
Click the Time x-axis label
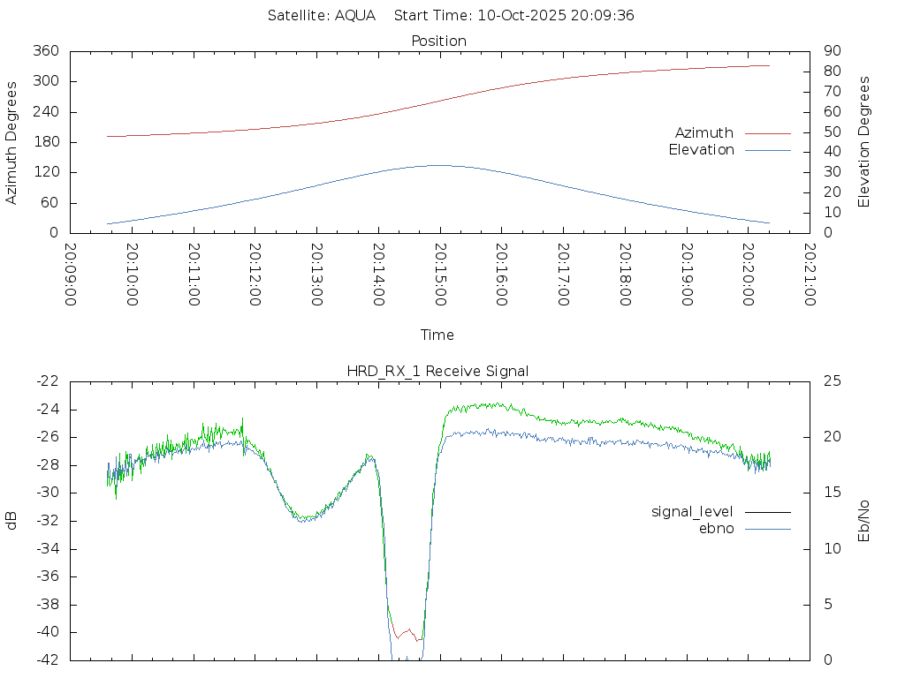[437, 335]
